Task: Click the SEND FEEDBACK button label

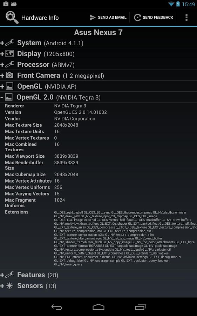Action: [x=158, y=18]
